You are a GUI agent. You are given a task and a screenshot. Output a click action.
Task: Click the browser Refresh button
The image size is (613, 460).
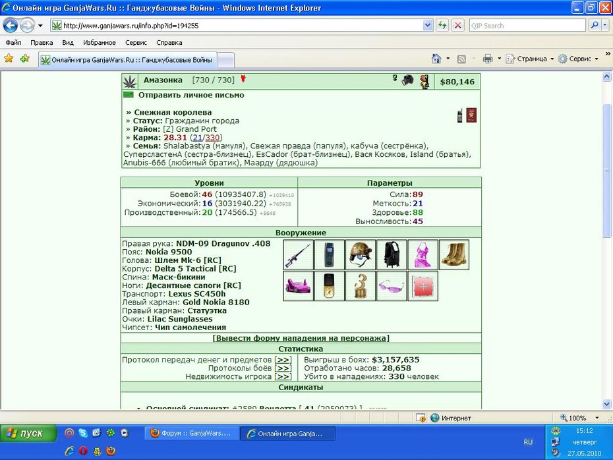click(442, 26)
